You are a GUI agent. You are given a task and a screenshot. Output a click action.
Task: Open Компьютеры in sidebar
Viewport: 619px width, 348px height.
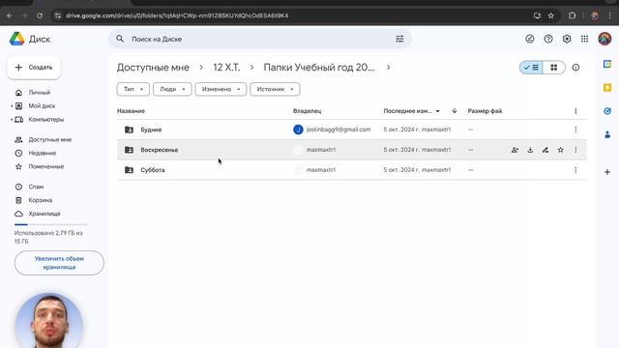[46, 120]
